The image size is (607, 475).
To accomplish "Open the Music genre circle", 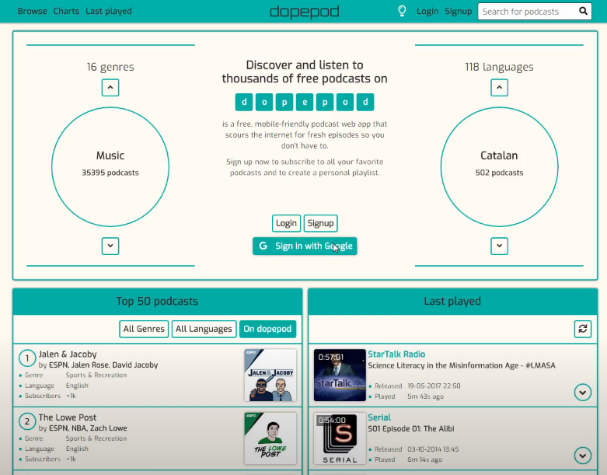I will (110, 167).
